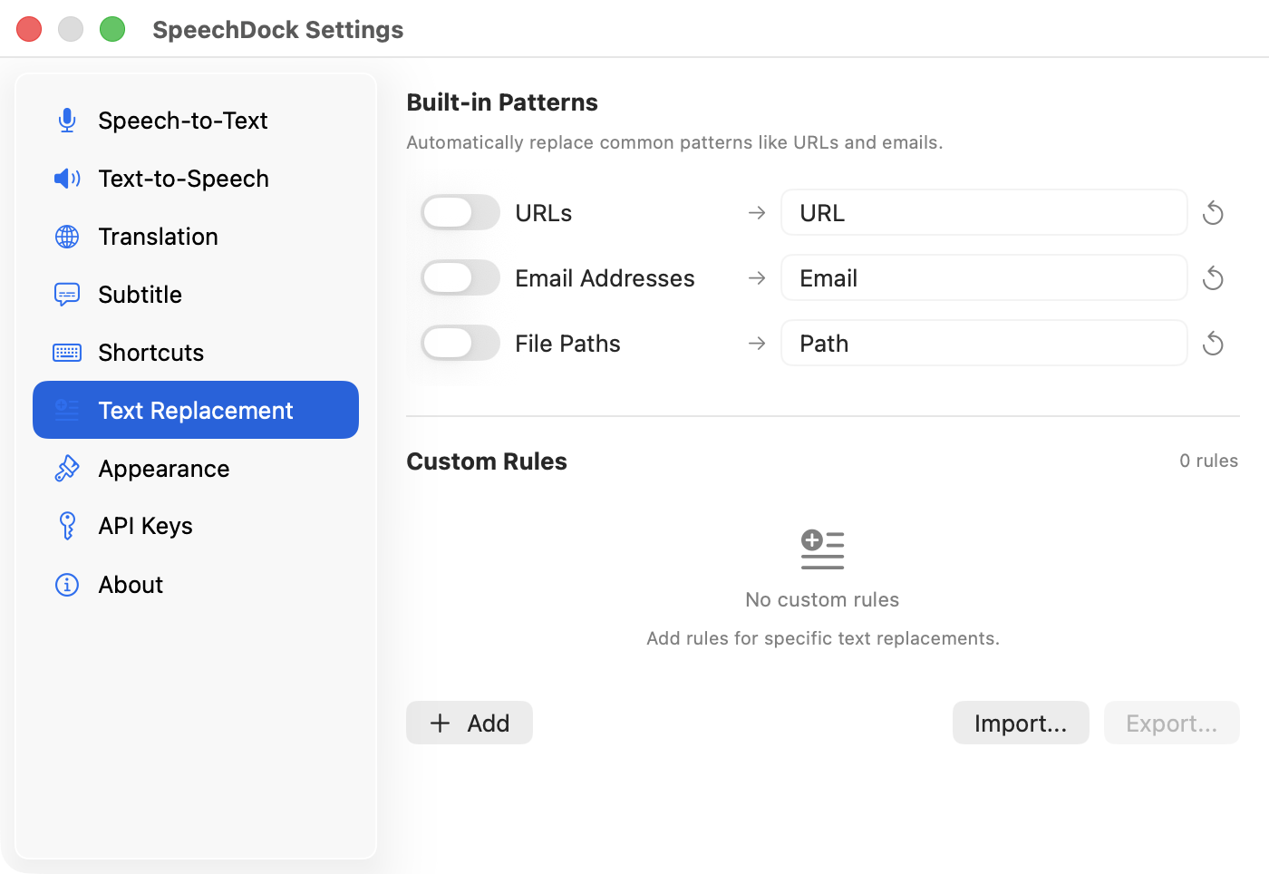Select the Shortcuts keyboard icon
The image size is (1269, 874).
click(66, 352)
